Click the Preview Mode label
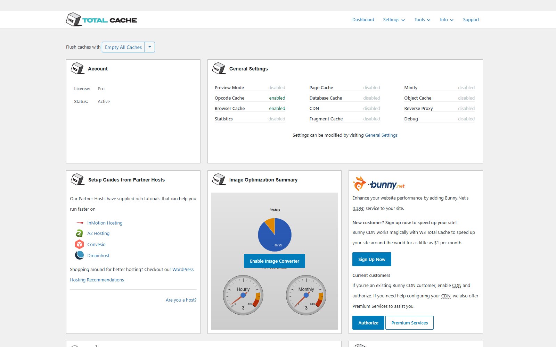This screenshot has width=556, height=347. click(x=229, y=88)
